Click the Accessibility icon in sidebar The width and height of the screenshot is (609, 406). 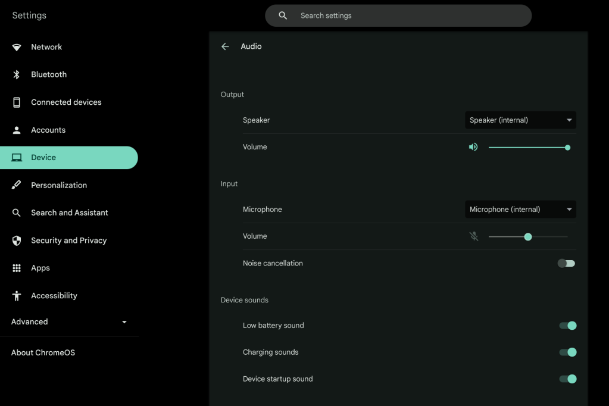coord(17,295)
